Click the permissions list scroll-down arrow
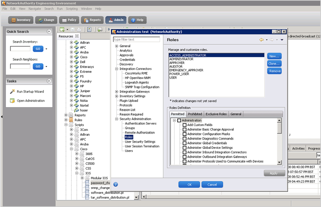The width and height of the screenshot is (321, 207). (x=279, y=162)
